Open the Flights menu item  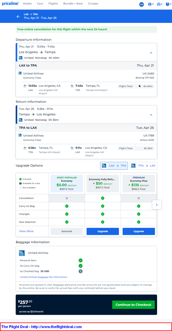point(53,4)
